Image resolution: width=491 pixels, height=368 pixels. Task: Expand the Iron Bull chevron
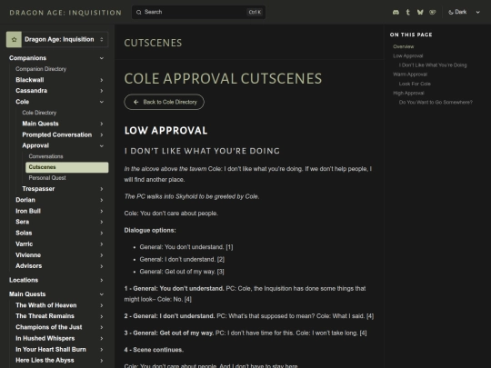(x=102, y=211)
